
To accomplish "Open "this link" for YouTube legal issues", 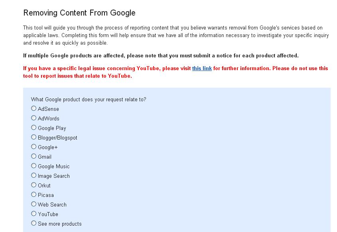I will tap(202, 69).
